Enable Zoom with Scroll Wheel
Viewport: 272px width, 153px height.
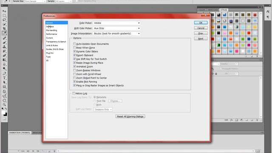pyautogui.click(x=74, y=74)
